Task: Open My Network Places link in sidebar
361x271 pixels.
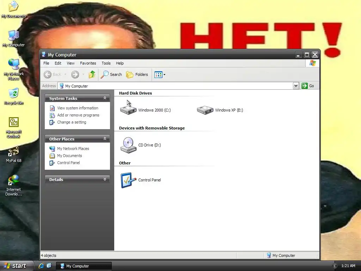Action: [x=73, y=149]
